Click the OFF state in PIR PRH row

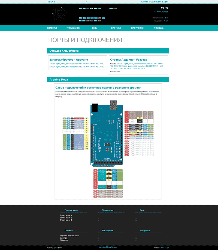coord(109,178)
